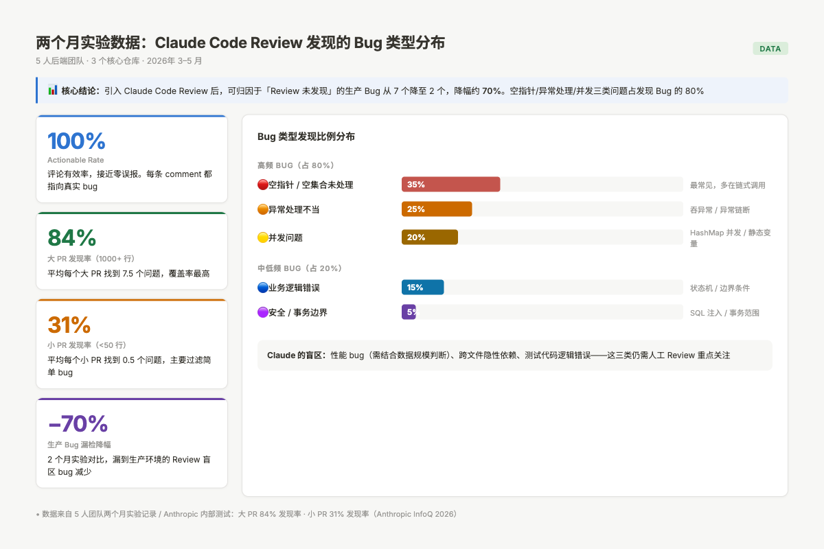Click the note SQL 注入 / 事务范围
The image size is (824, 549).
(724, 313)
